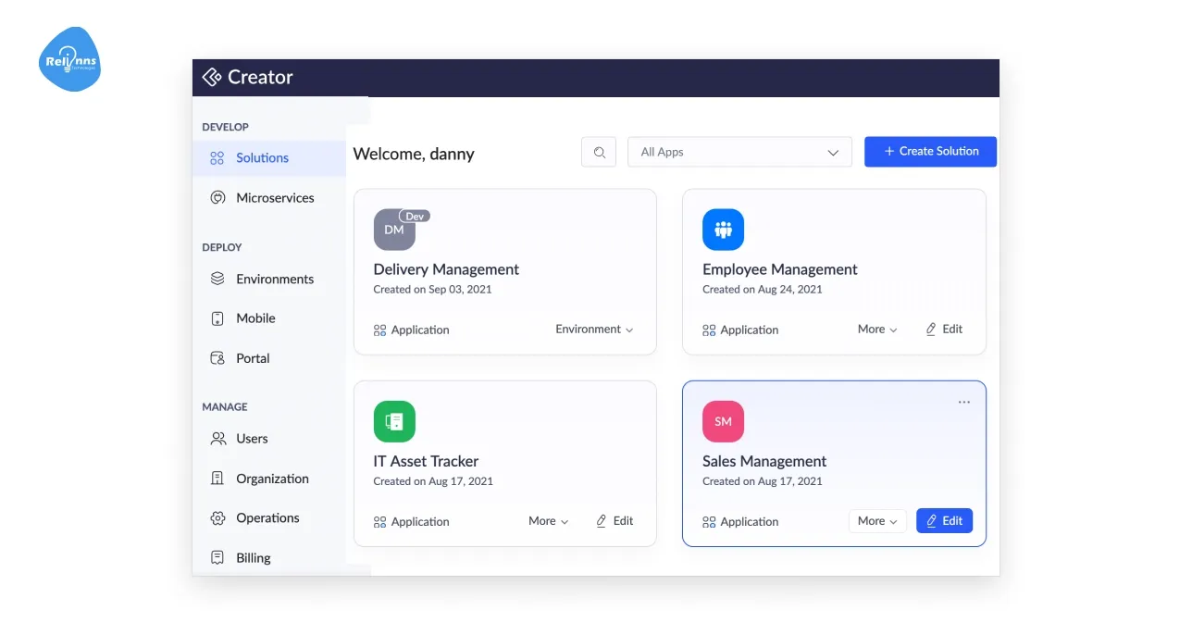
Task: Open the More dropdown on IT Asset Tracker
Action: 548,521
